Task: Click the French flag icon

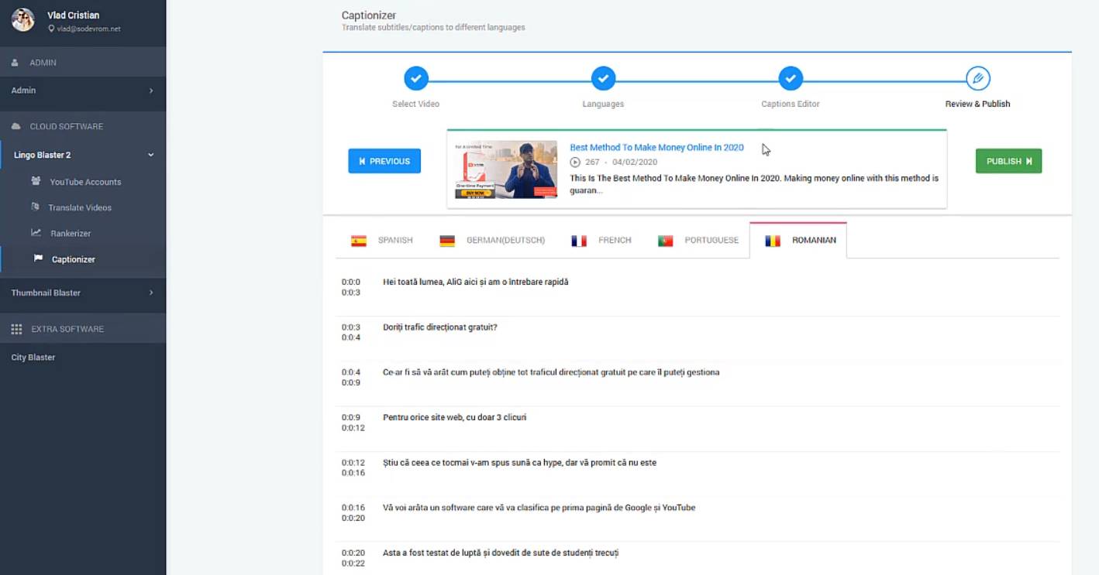Action: tap(579, 241)
